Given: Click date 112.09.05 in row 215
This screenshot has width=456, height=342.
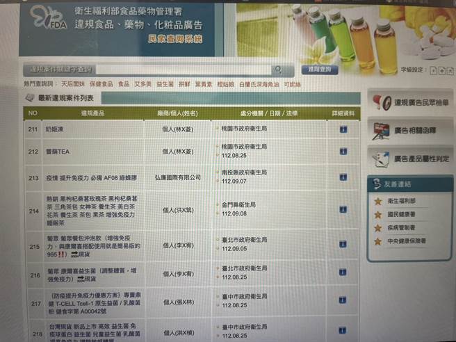Looking at the screenshot, I should pyautogui.click(x=234, y=249).
